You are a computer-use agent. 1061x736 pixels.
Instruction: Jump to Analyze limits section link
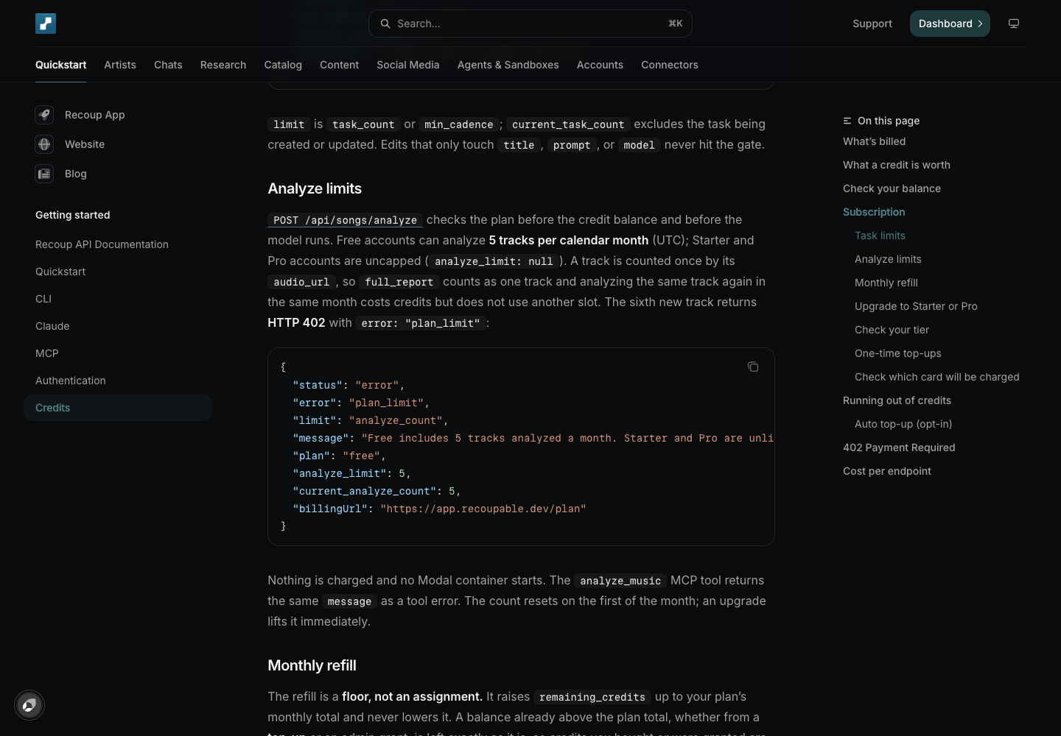888,259
